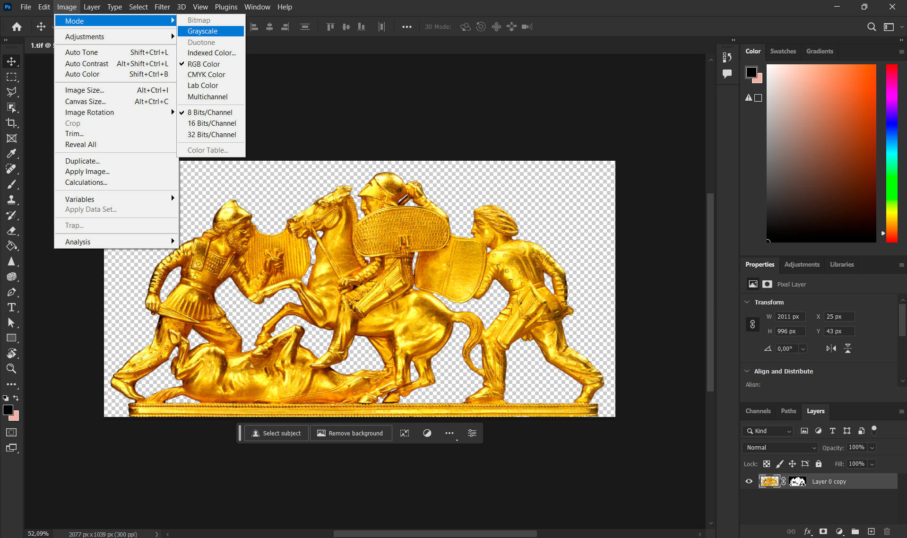This screenshot has height=538, width=907.
Task: Toggle lock image pixels
Action: (x=780, y=464)
